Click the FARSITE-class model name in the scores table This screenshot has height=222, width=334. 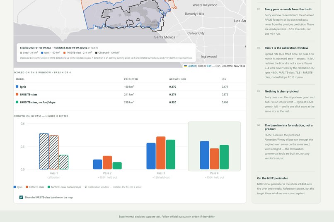pos(29,95)
